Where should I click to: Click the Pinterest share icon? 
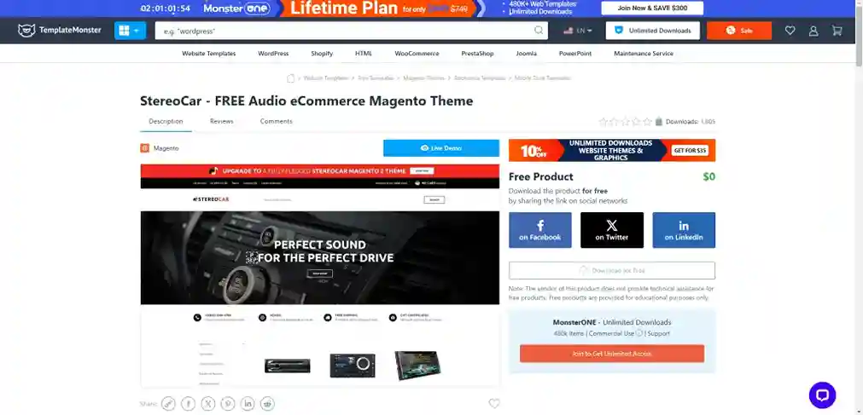click(x=228, y=404)
